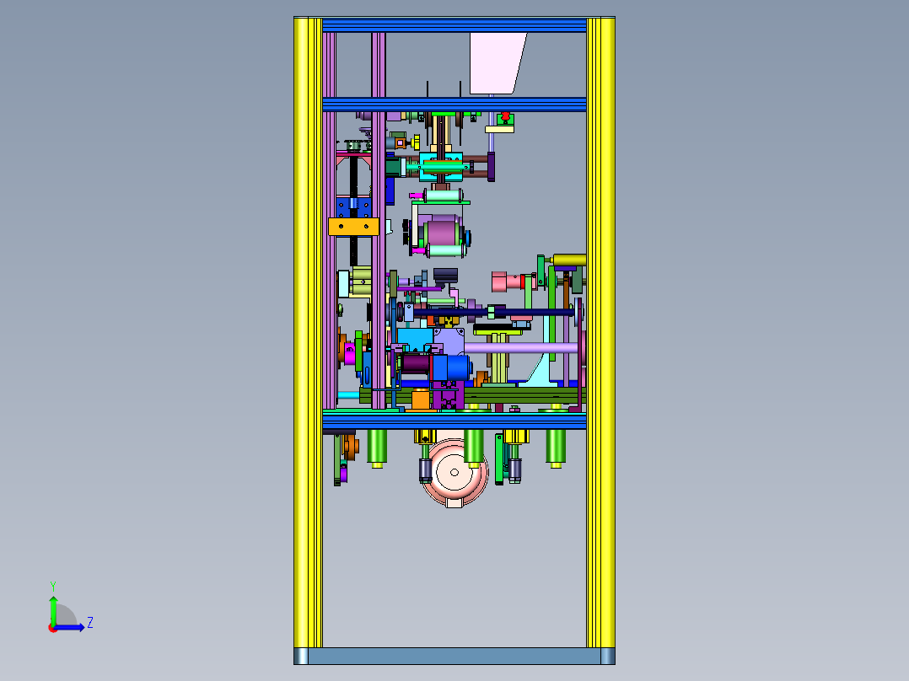The image size is (909, 681).
Task: Select the long horizontal lavender shaft
Action: [520, 348]
